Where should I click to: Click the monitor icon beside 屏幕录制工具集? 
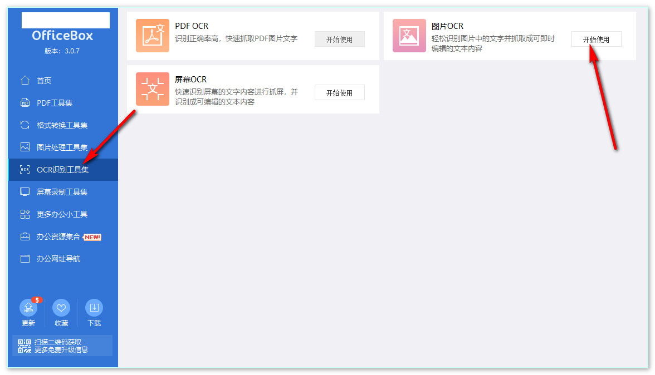25,191
